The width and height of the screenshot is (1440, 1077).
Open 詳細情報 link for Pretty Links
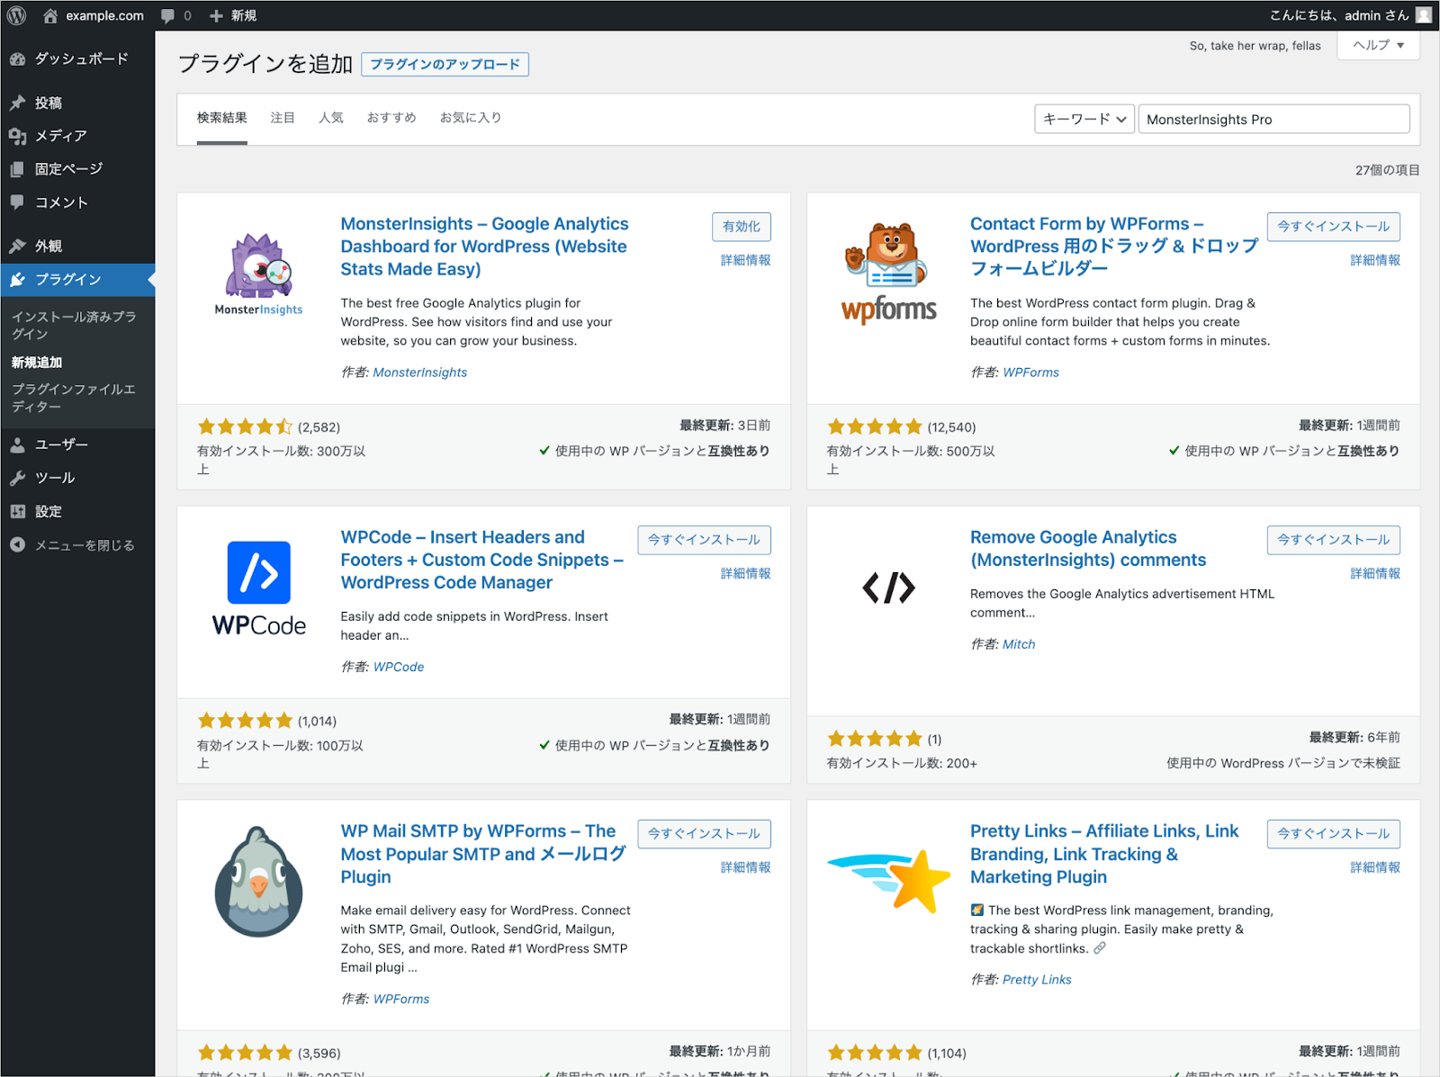[x=1374, y=867]
